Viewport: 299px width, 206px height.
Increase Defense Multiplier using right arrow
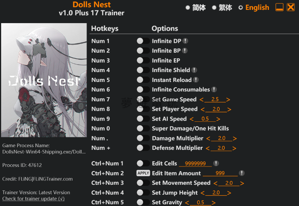pyautogui.click(x=235, y=148)
